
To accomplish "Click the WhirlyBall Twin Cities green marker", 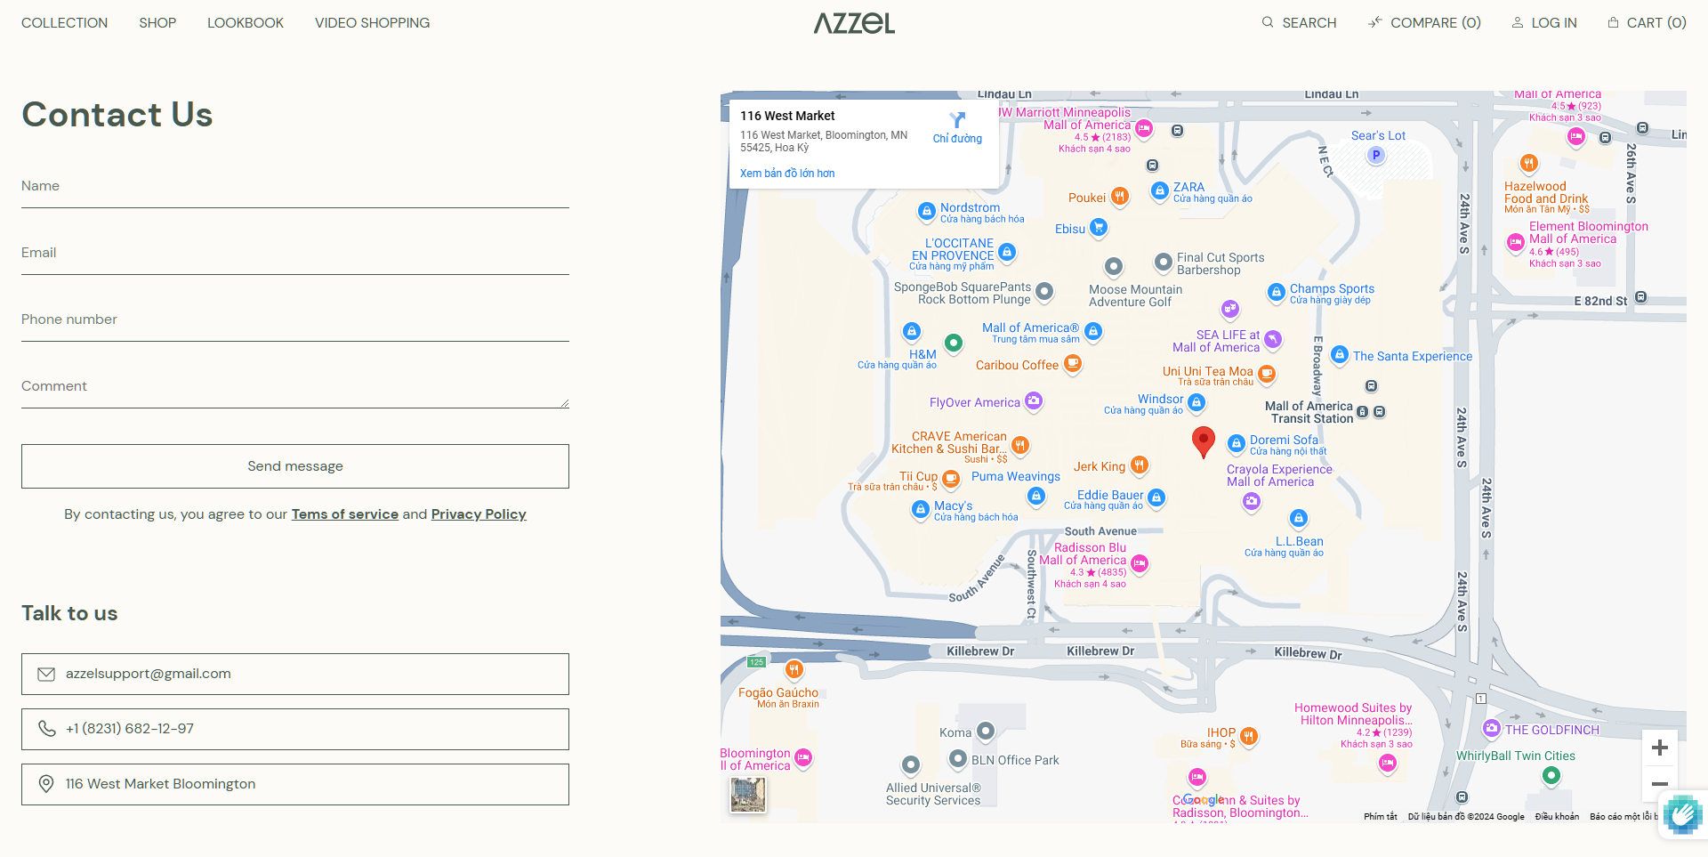I will [x=1551, y=776].
